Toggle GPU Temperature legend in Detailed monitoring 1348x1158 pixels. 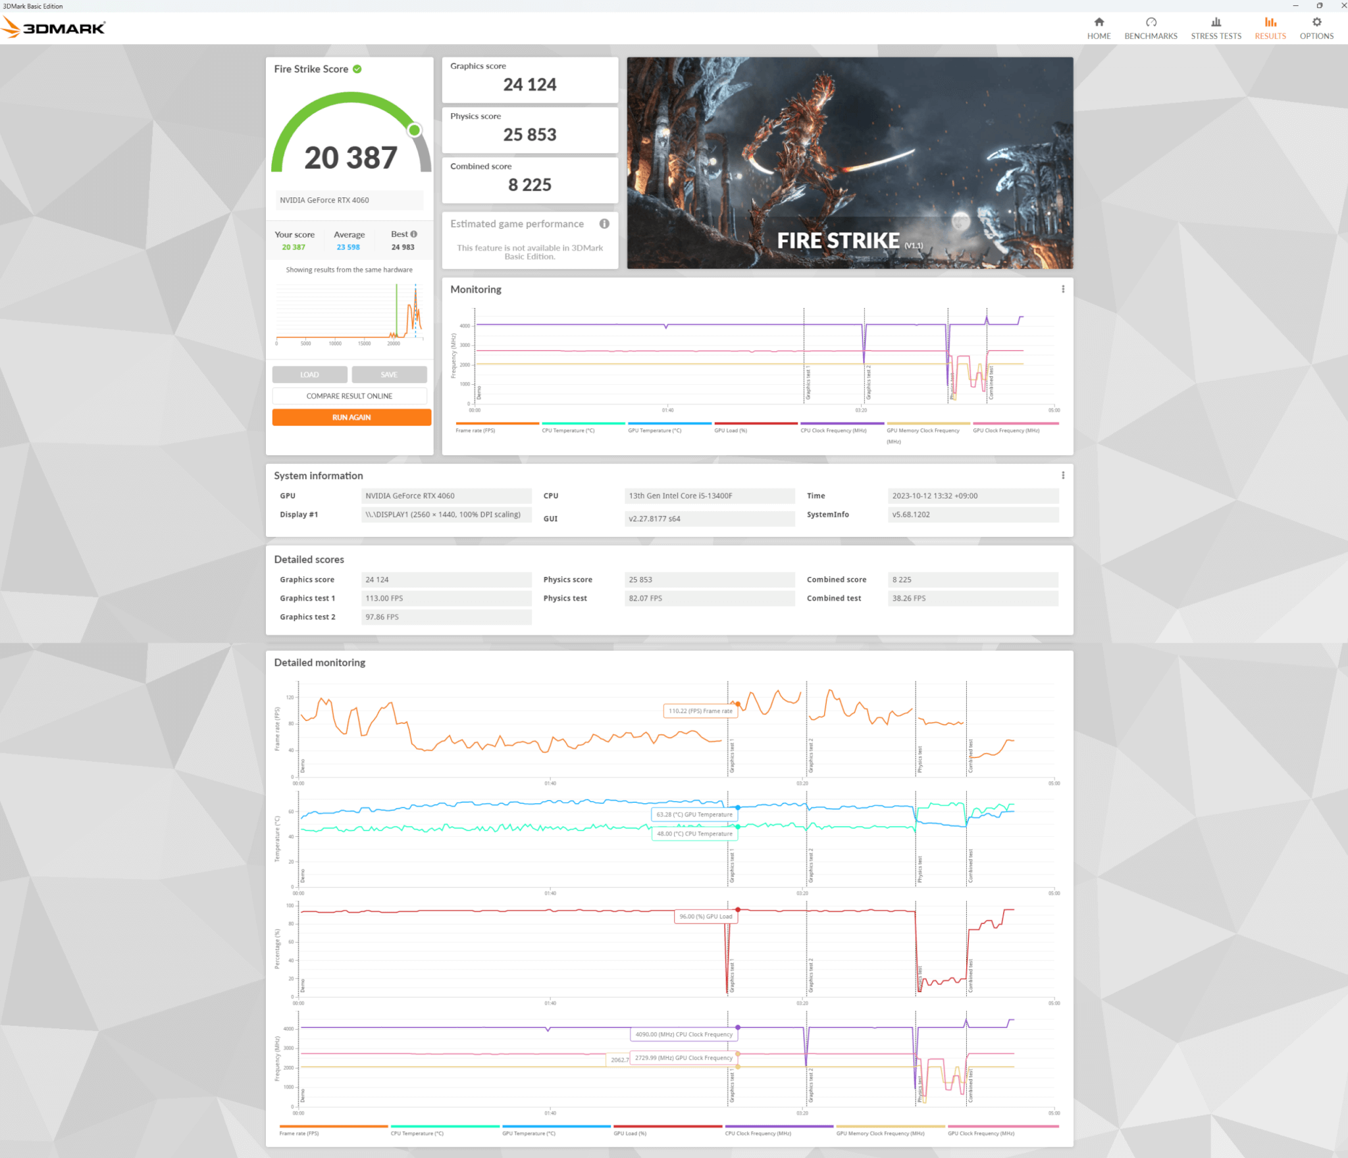tap(557, 1130)
